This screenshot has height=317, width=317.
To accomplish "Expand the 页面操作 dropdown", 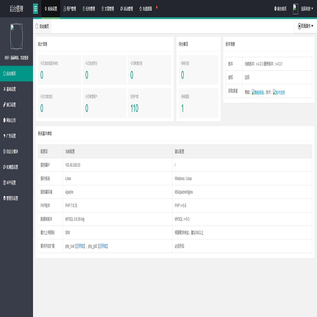I will click(306, 26).
